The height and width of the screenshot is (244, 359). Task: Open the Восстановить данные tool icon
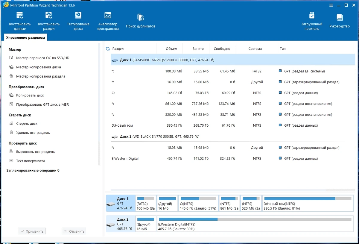20,15
